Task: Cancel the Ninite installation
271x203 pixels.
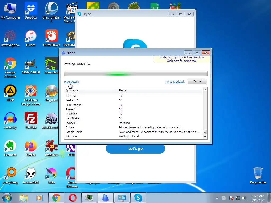Action: 197,81
